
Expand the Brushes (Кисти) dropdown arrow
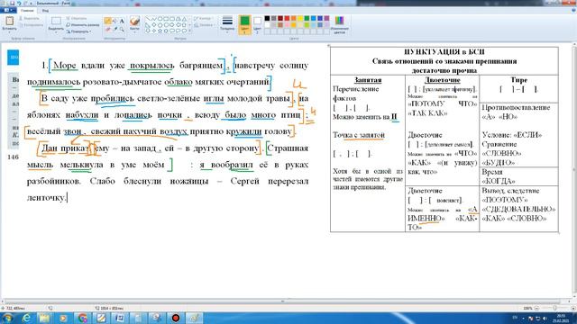click(x=134, y=32)
